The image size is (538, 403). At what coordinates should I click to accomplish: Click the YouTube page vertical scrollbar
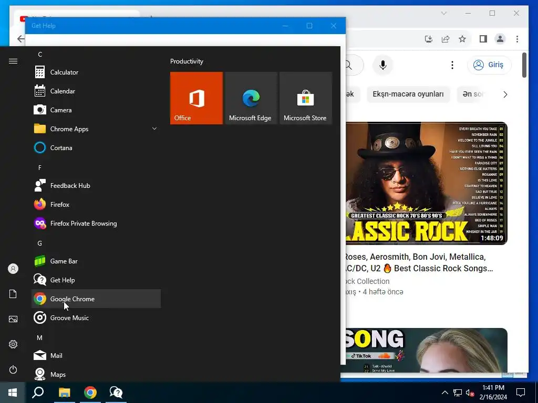coord(524,65)
